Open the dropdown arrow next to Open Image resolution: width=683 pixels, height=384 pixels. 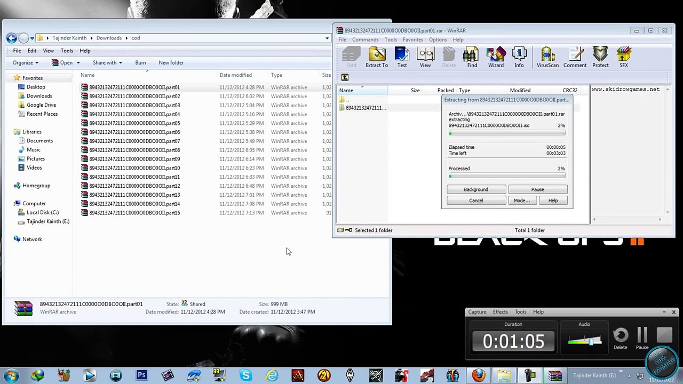click(79, 63)
